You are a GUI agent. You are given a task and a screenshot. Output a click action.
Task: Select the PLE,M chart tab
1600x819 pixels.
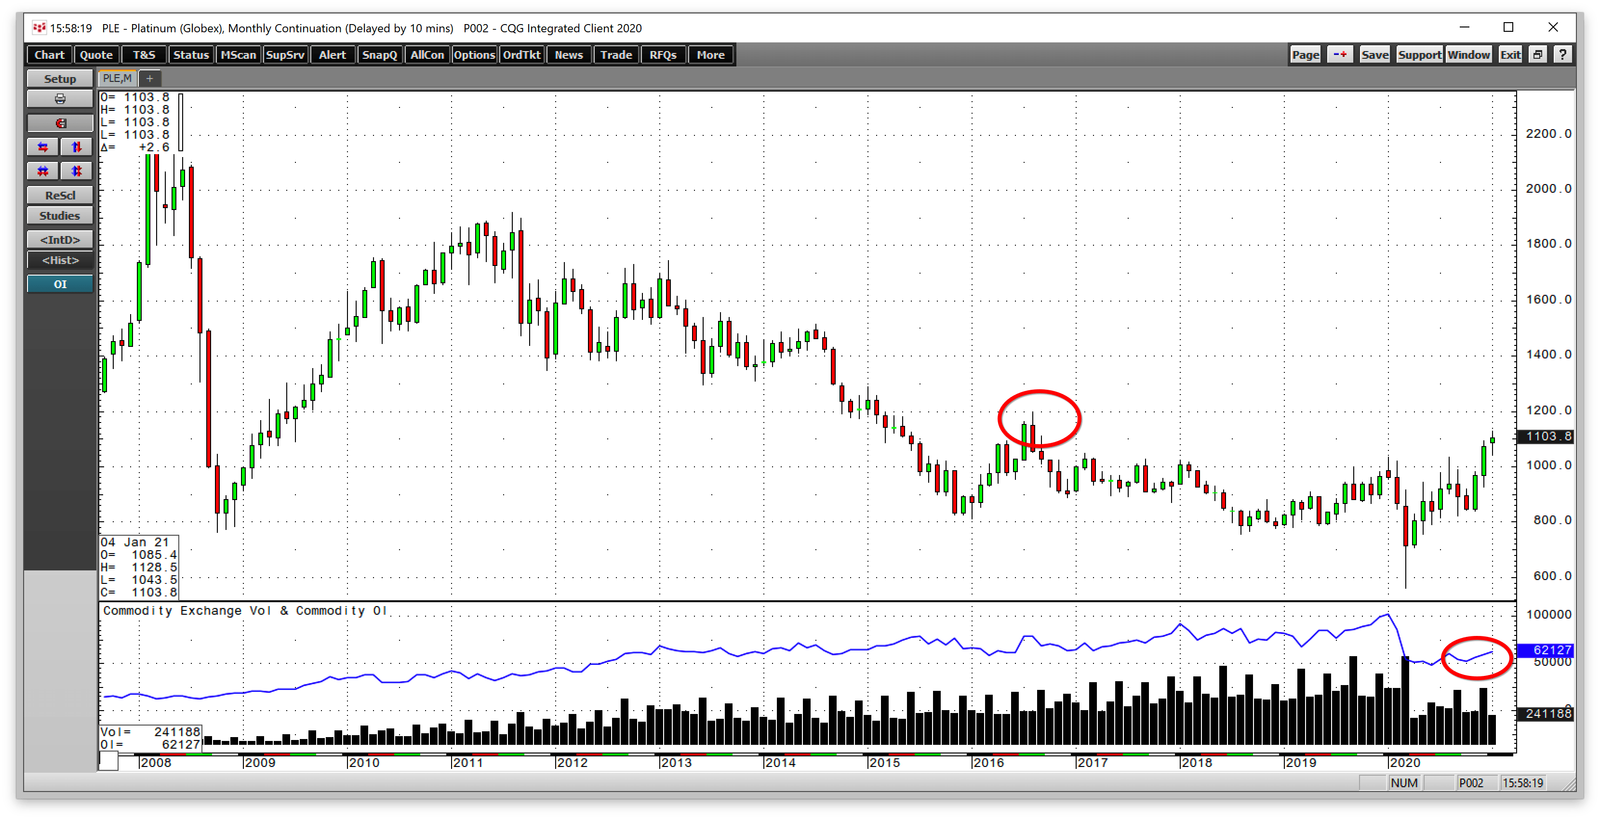tap(118, 78)
